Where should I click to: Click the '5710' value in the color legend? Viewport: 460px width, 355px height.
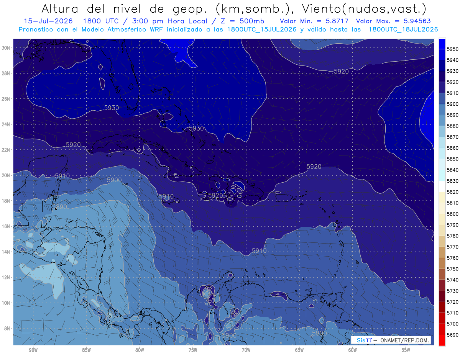point(453,313)
